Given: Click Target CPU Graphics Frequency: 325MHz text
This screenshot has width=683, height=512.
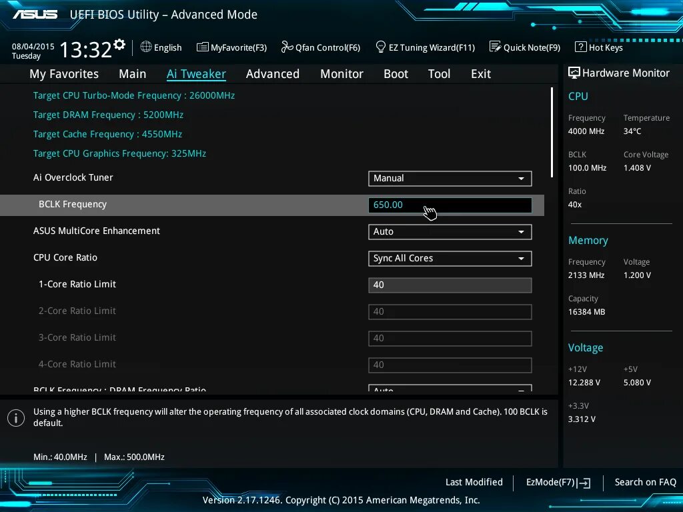Looking at the screenshot, I should pos(120,154).
